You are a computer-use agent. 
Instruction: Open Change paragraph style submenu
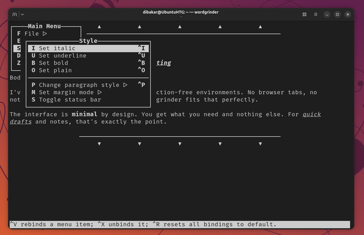click(x=88, y=85)
